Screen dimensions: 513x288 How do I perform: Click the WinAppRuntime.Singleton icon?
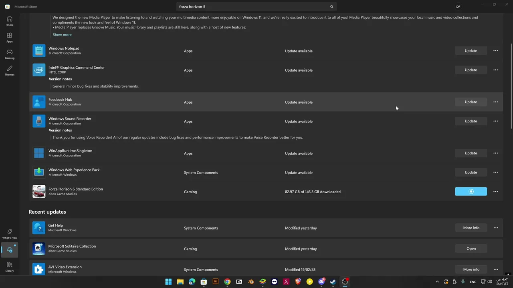pyautogui.click(x=39, y=153)
